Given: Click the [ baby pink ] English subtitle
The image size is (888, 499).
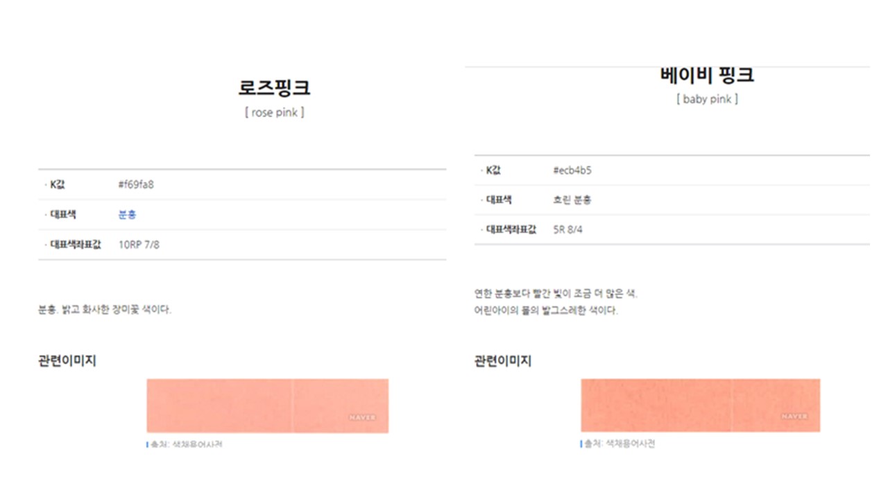Looking at the screenshot, I should (707, 99).
